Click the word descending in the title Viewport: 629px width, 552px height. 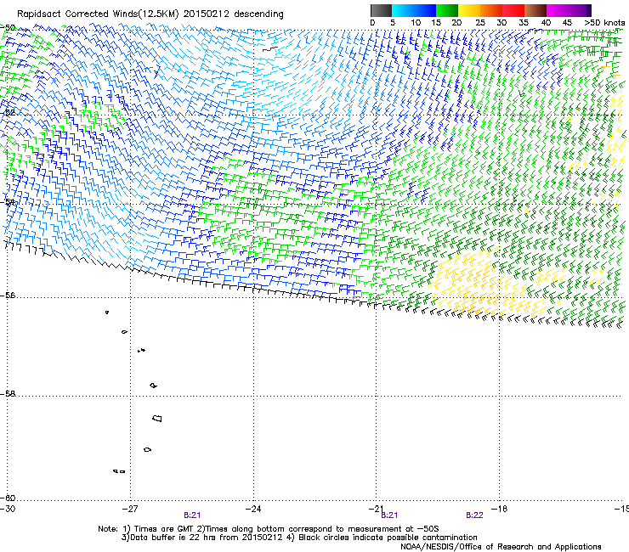pyautogui.click(x=258, y=14)
